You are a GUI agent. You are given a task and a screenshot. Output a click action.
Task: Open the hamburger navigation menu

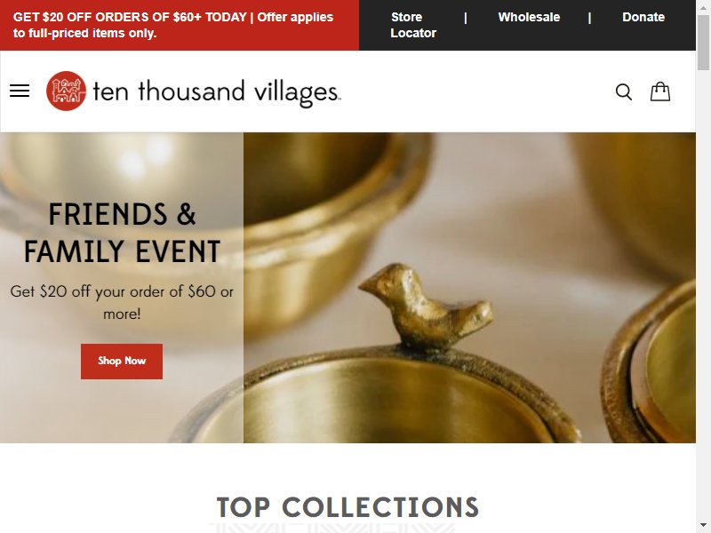coord(20,91)
